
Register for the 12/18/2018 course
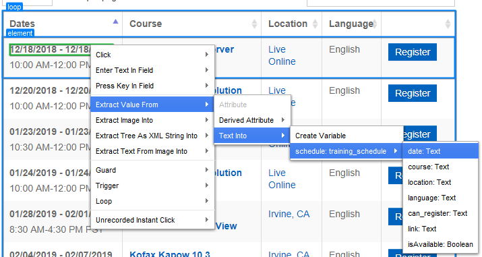pos(412,52)
